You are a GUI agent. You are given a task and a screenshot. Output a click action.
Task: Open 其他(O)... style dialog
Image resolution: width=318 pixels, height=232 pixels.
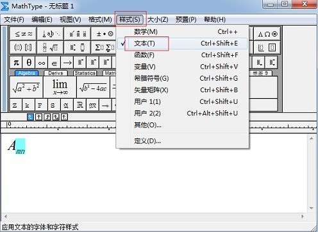[182, 125]
